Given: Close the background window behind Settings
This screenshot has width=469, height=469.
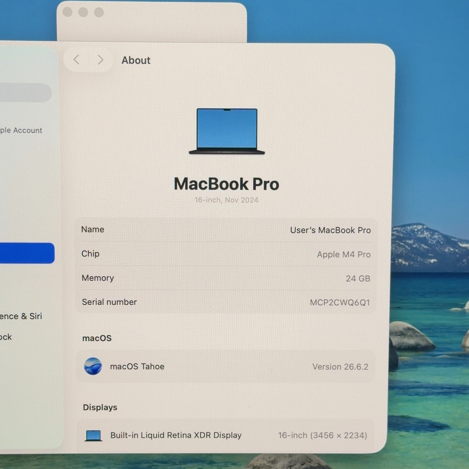Looking at the screenshot, I should pyautogui.click(x=67, y=12).
